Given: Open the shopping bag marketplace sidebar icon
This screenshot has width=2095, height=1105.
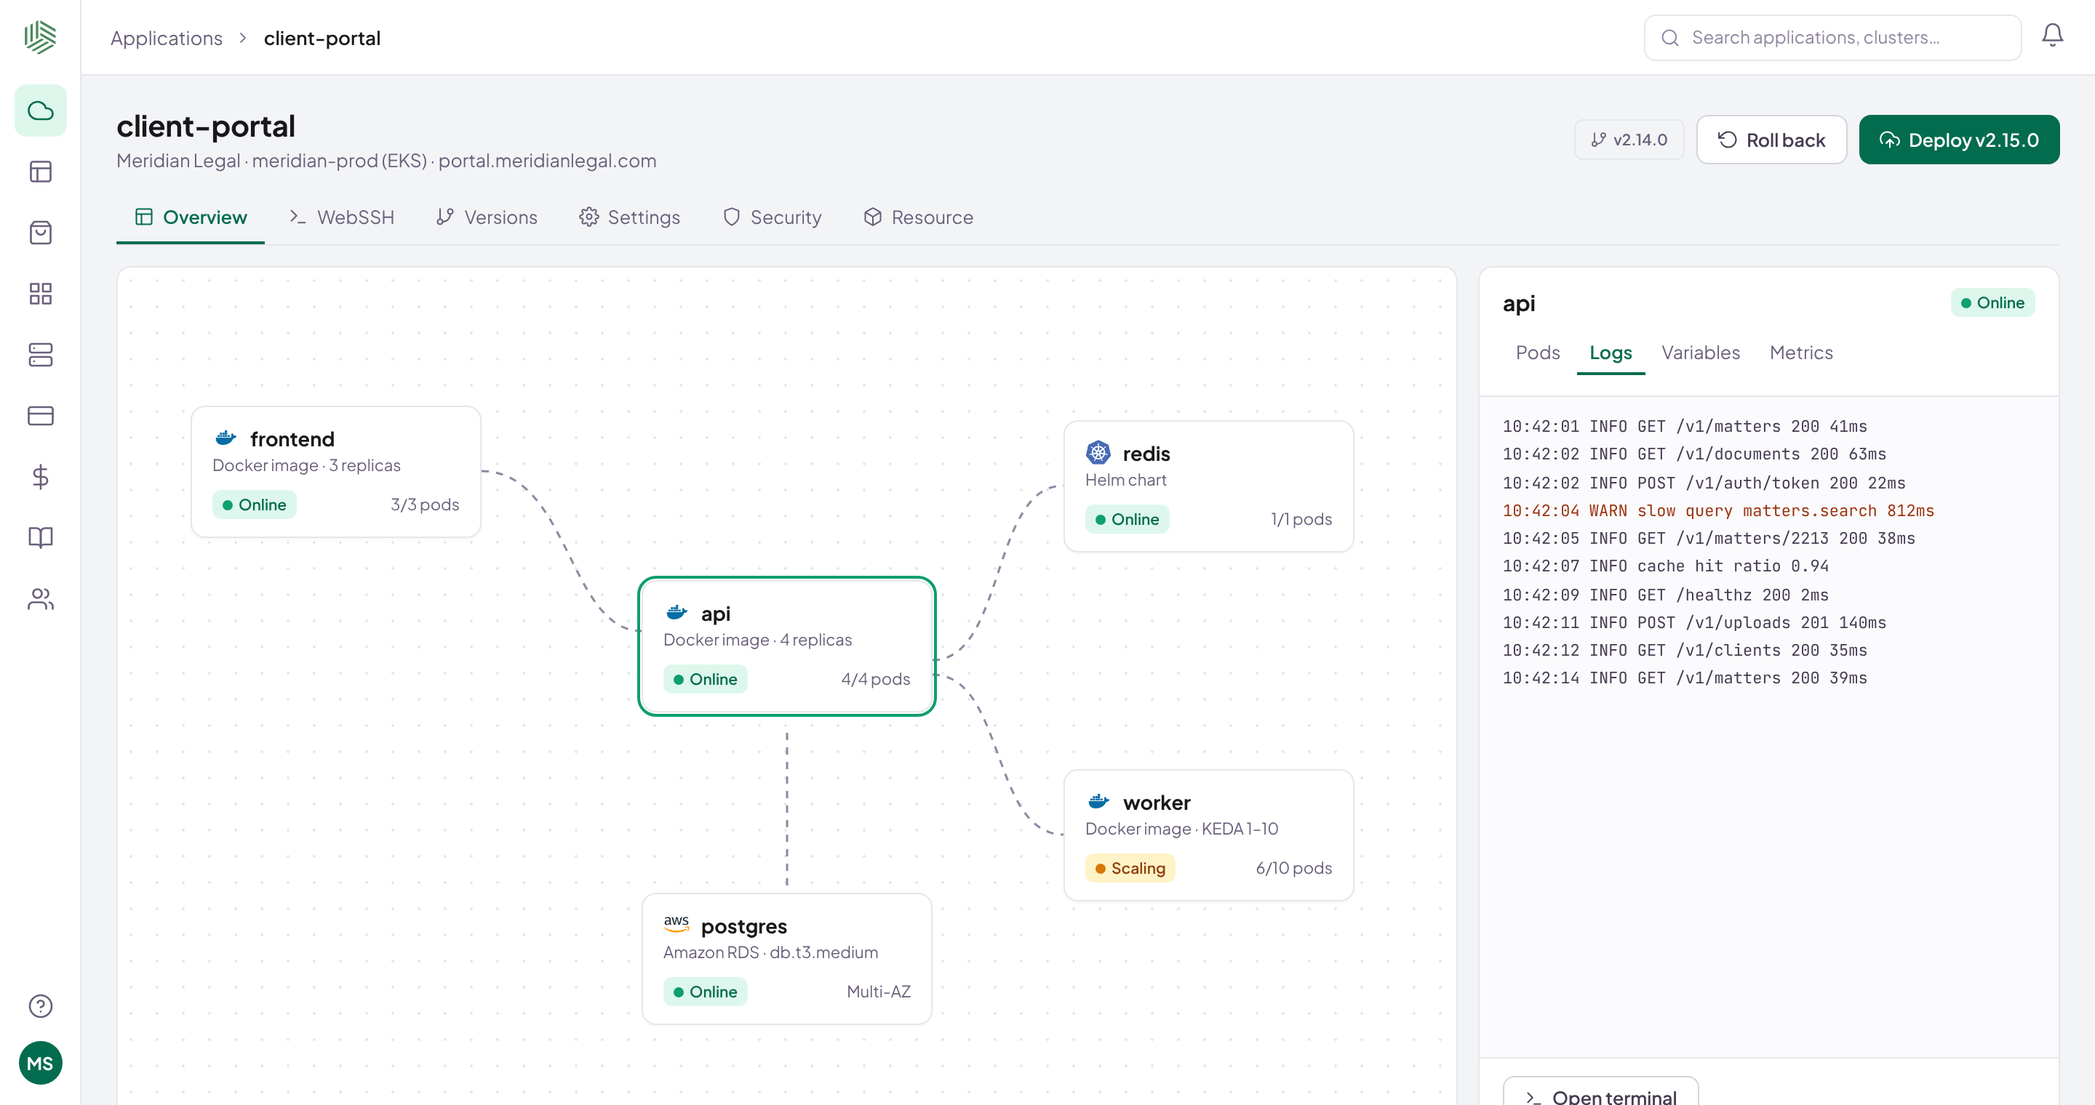Looking at the screenshot, I should pos(40,233).
